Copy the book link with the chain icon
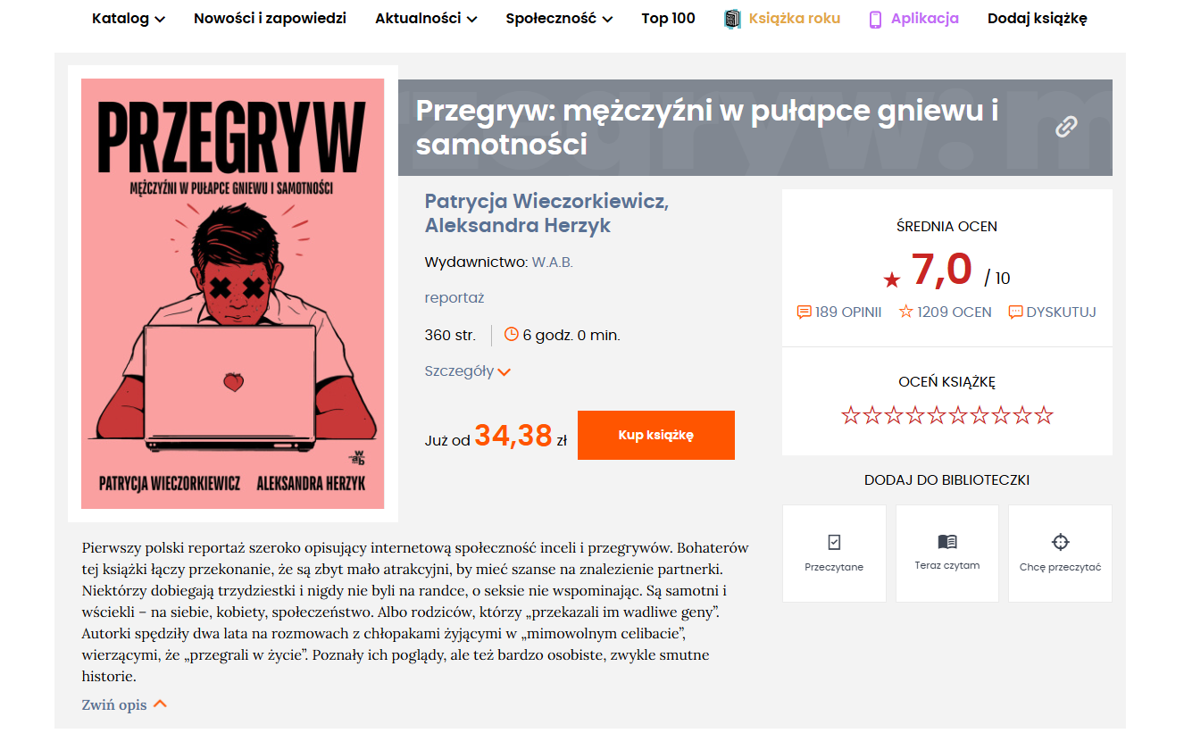Screen dimensions: 1184x733 1066,127
